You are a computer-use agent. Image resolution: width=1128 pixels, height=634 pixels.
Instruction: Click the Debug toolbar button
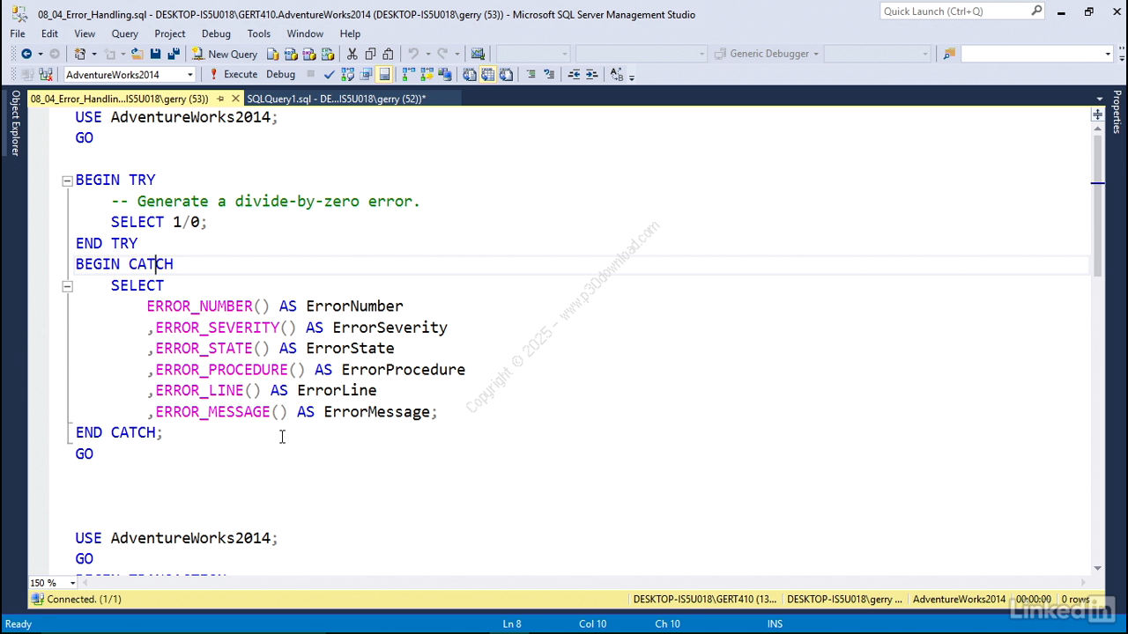280,75
